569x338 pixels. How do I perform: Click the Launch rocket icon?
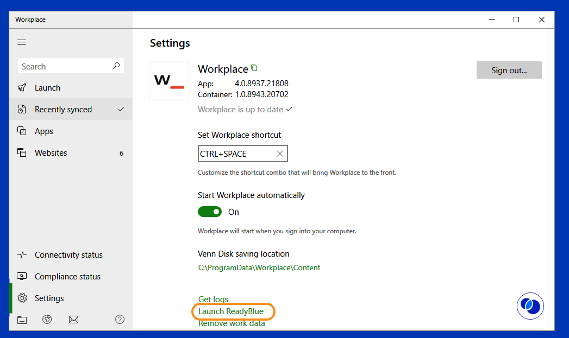22,88
